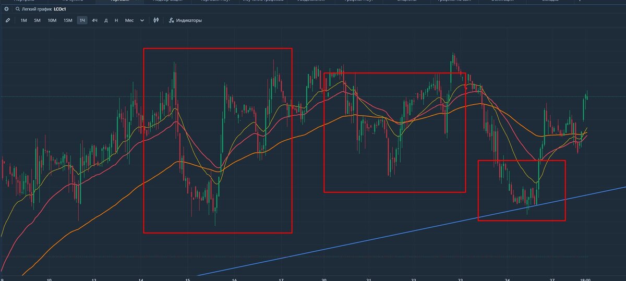Switch to the daily Д timeframe
This screenshot has width=626, height=281.
[x=106, y=20]
